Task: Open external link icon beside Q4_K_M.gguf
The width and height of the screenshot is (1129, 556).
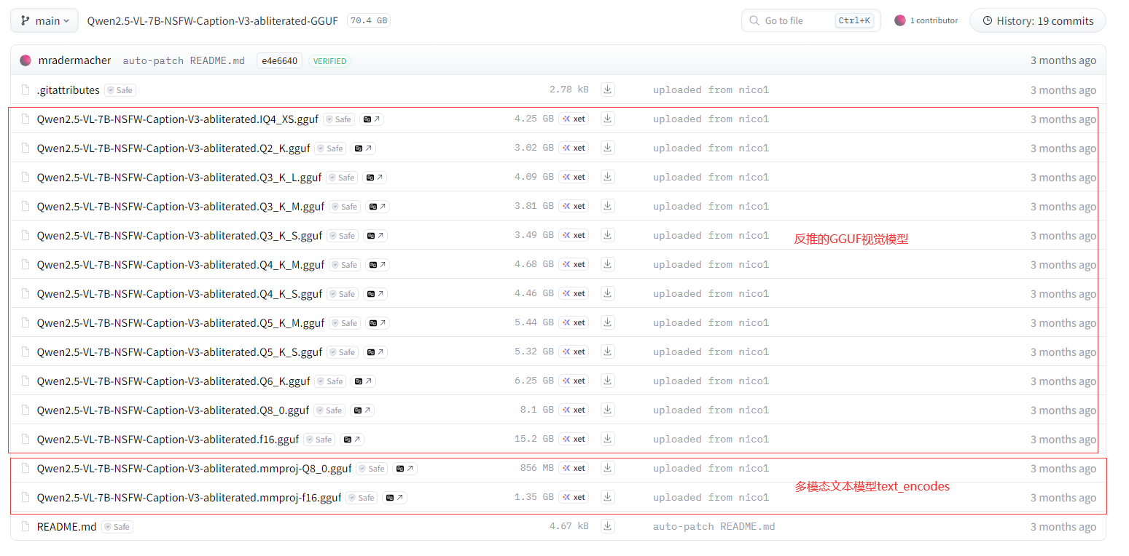Action: click(x=378, y=265)
